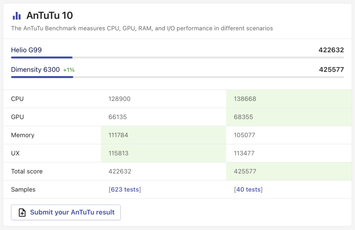Click the GPU row label
This screenshot has width=355, height=230.
(17, 117)
